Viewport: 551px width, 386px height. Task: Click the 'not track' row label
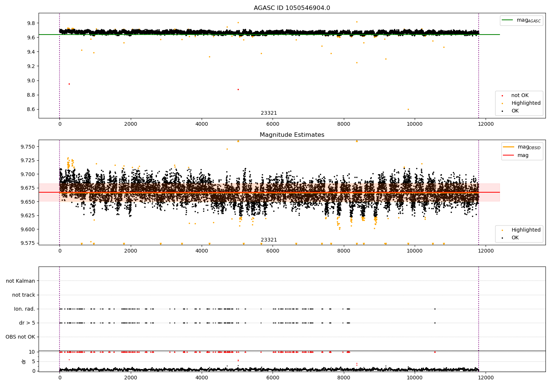[x=24, y=295]
